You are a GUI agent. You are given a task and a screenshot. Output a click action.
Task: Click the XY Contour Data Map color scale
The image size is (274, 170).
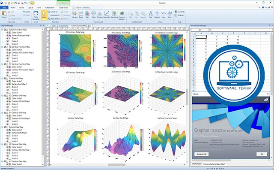coord(93,51)
